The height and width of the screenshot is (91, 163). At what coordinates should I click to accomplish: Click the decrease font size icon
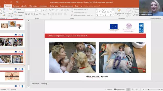(x=46, y=10)
